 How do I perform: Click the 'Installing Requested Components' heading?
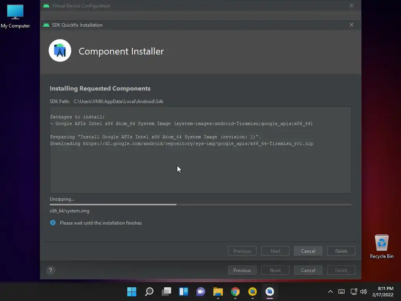pos(100,89)
